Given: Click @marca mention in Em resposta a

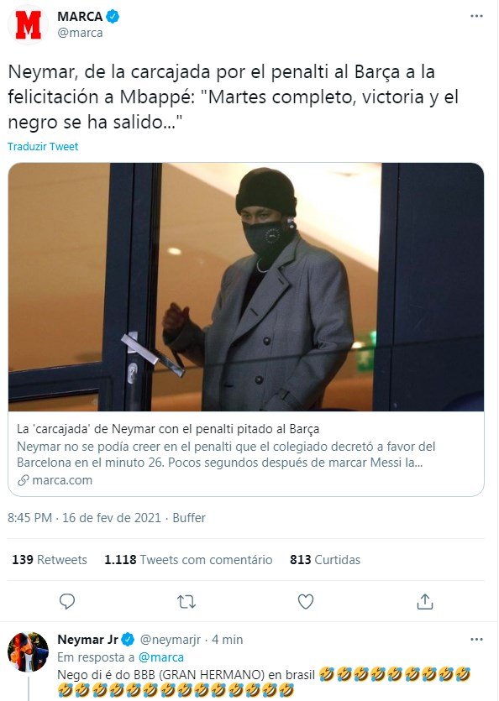Looking at the screenshot, I should pos(161,657).
